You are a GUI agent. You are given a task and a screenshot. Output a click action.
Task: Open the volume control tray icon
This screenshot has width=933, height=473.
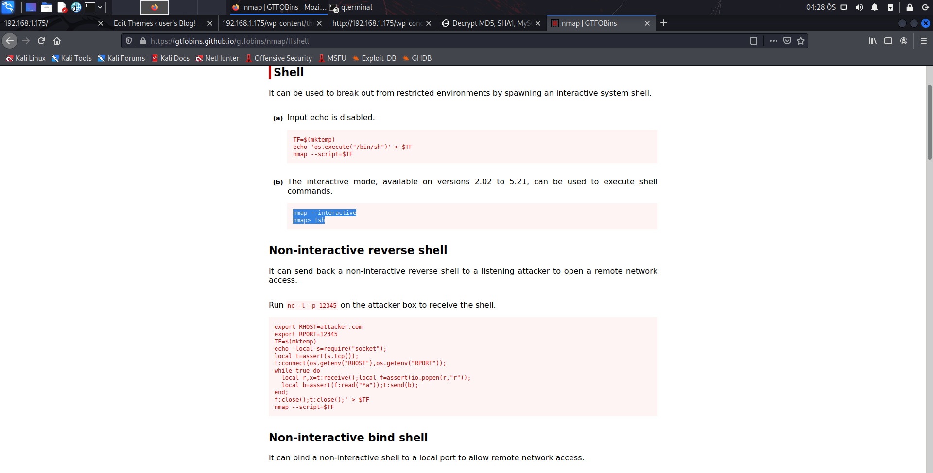(859, 7)
